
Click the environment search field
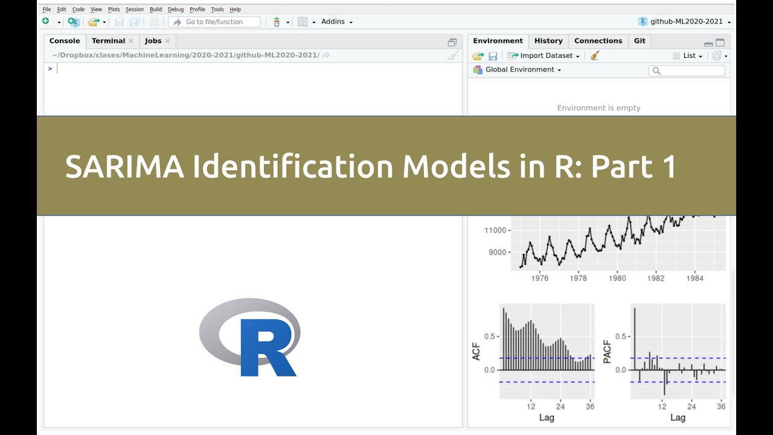click(x=687, y=71)
